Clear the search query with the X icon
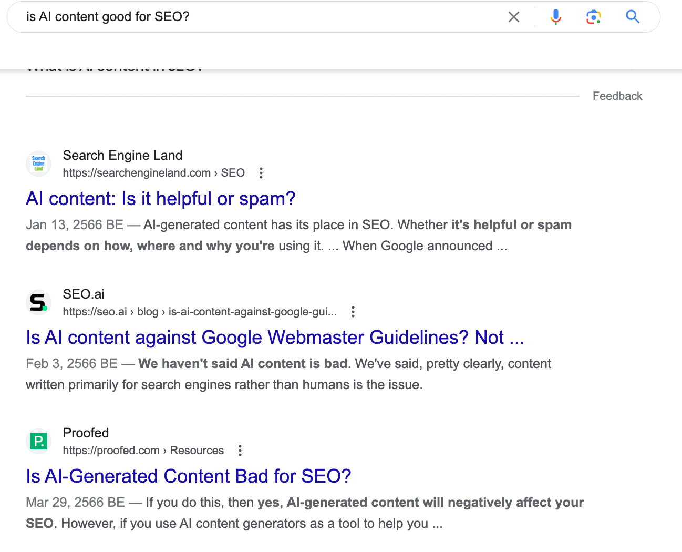 pos(514,17)
